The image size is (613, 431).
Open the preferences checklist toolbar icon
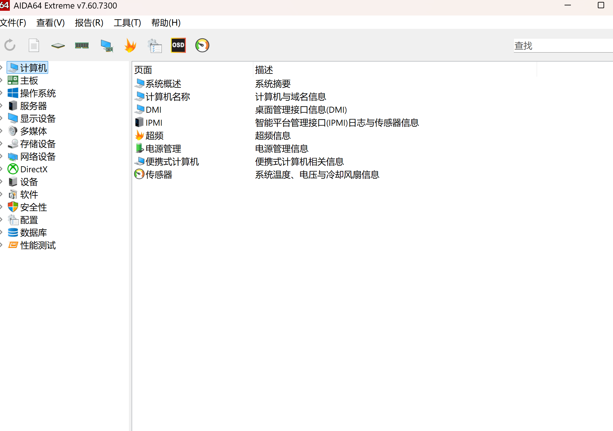click(155, 46)
